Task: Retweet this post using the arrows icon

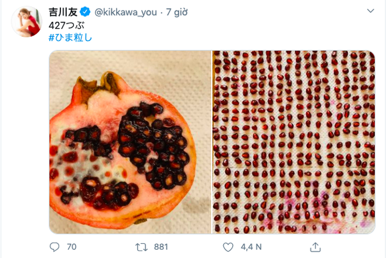Action: coord(141,247)
